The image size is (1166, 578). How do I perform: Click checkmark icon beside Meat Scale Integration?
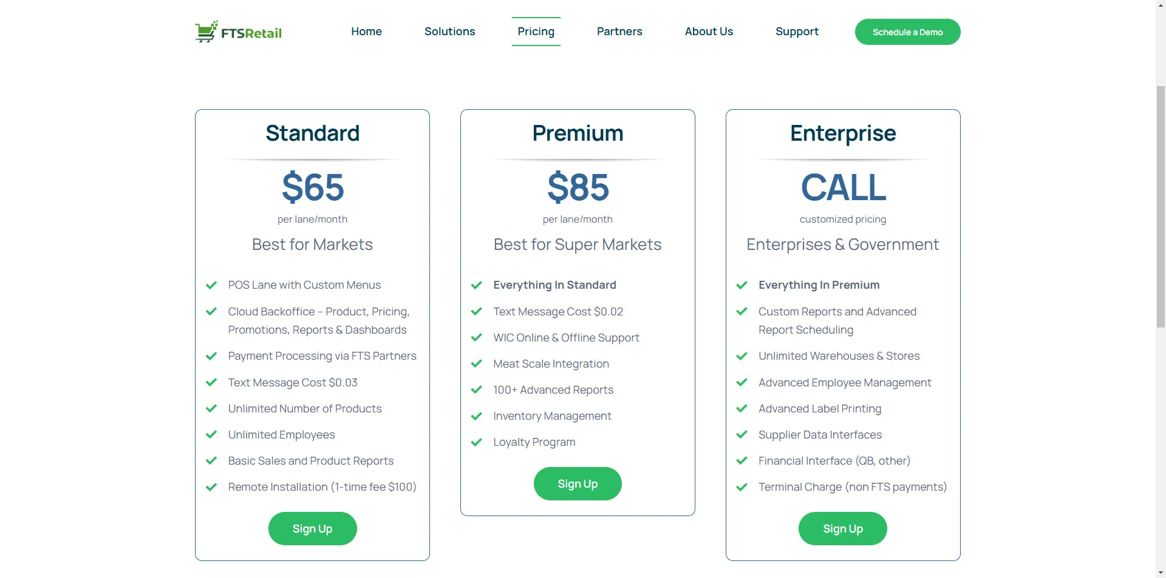coord(477,364)
